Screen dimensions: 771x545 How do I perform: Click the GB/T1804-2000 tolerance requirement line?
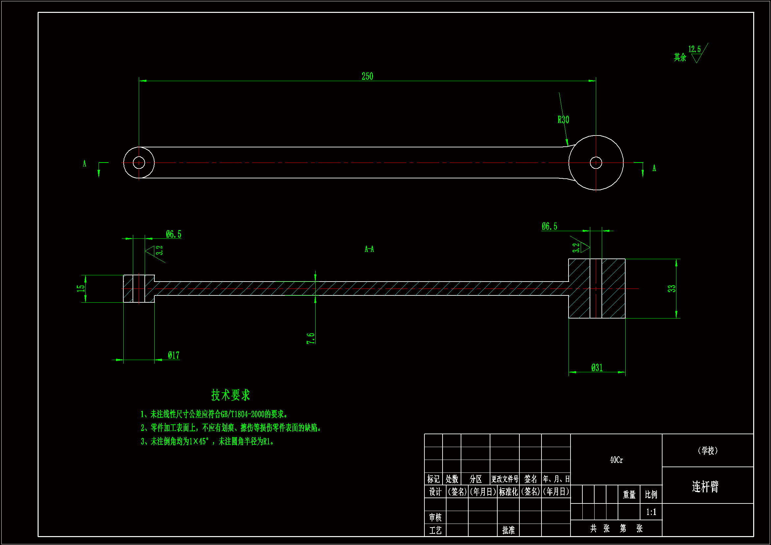coord(214,414)
